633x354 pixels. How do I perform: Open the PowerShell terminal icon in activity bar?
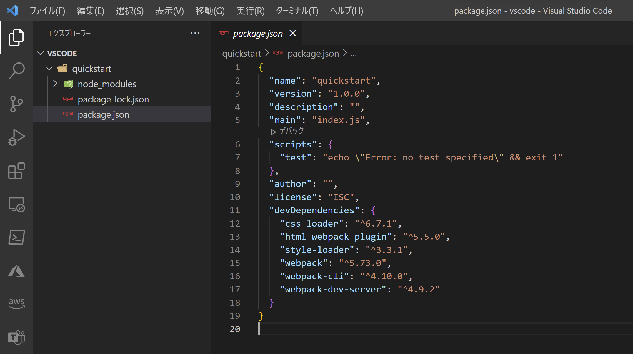[16, 237]
